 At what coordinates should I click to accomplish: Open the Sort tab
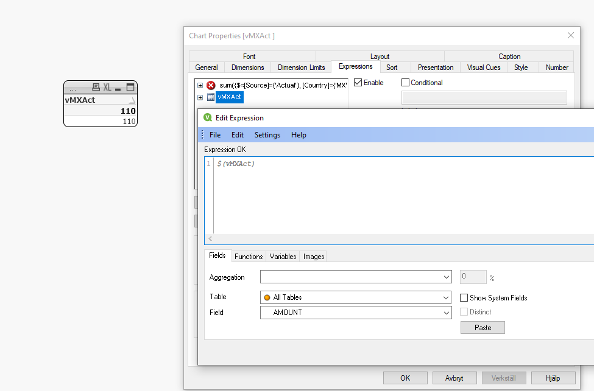[392, 67]
